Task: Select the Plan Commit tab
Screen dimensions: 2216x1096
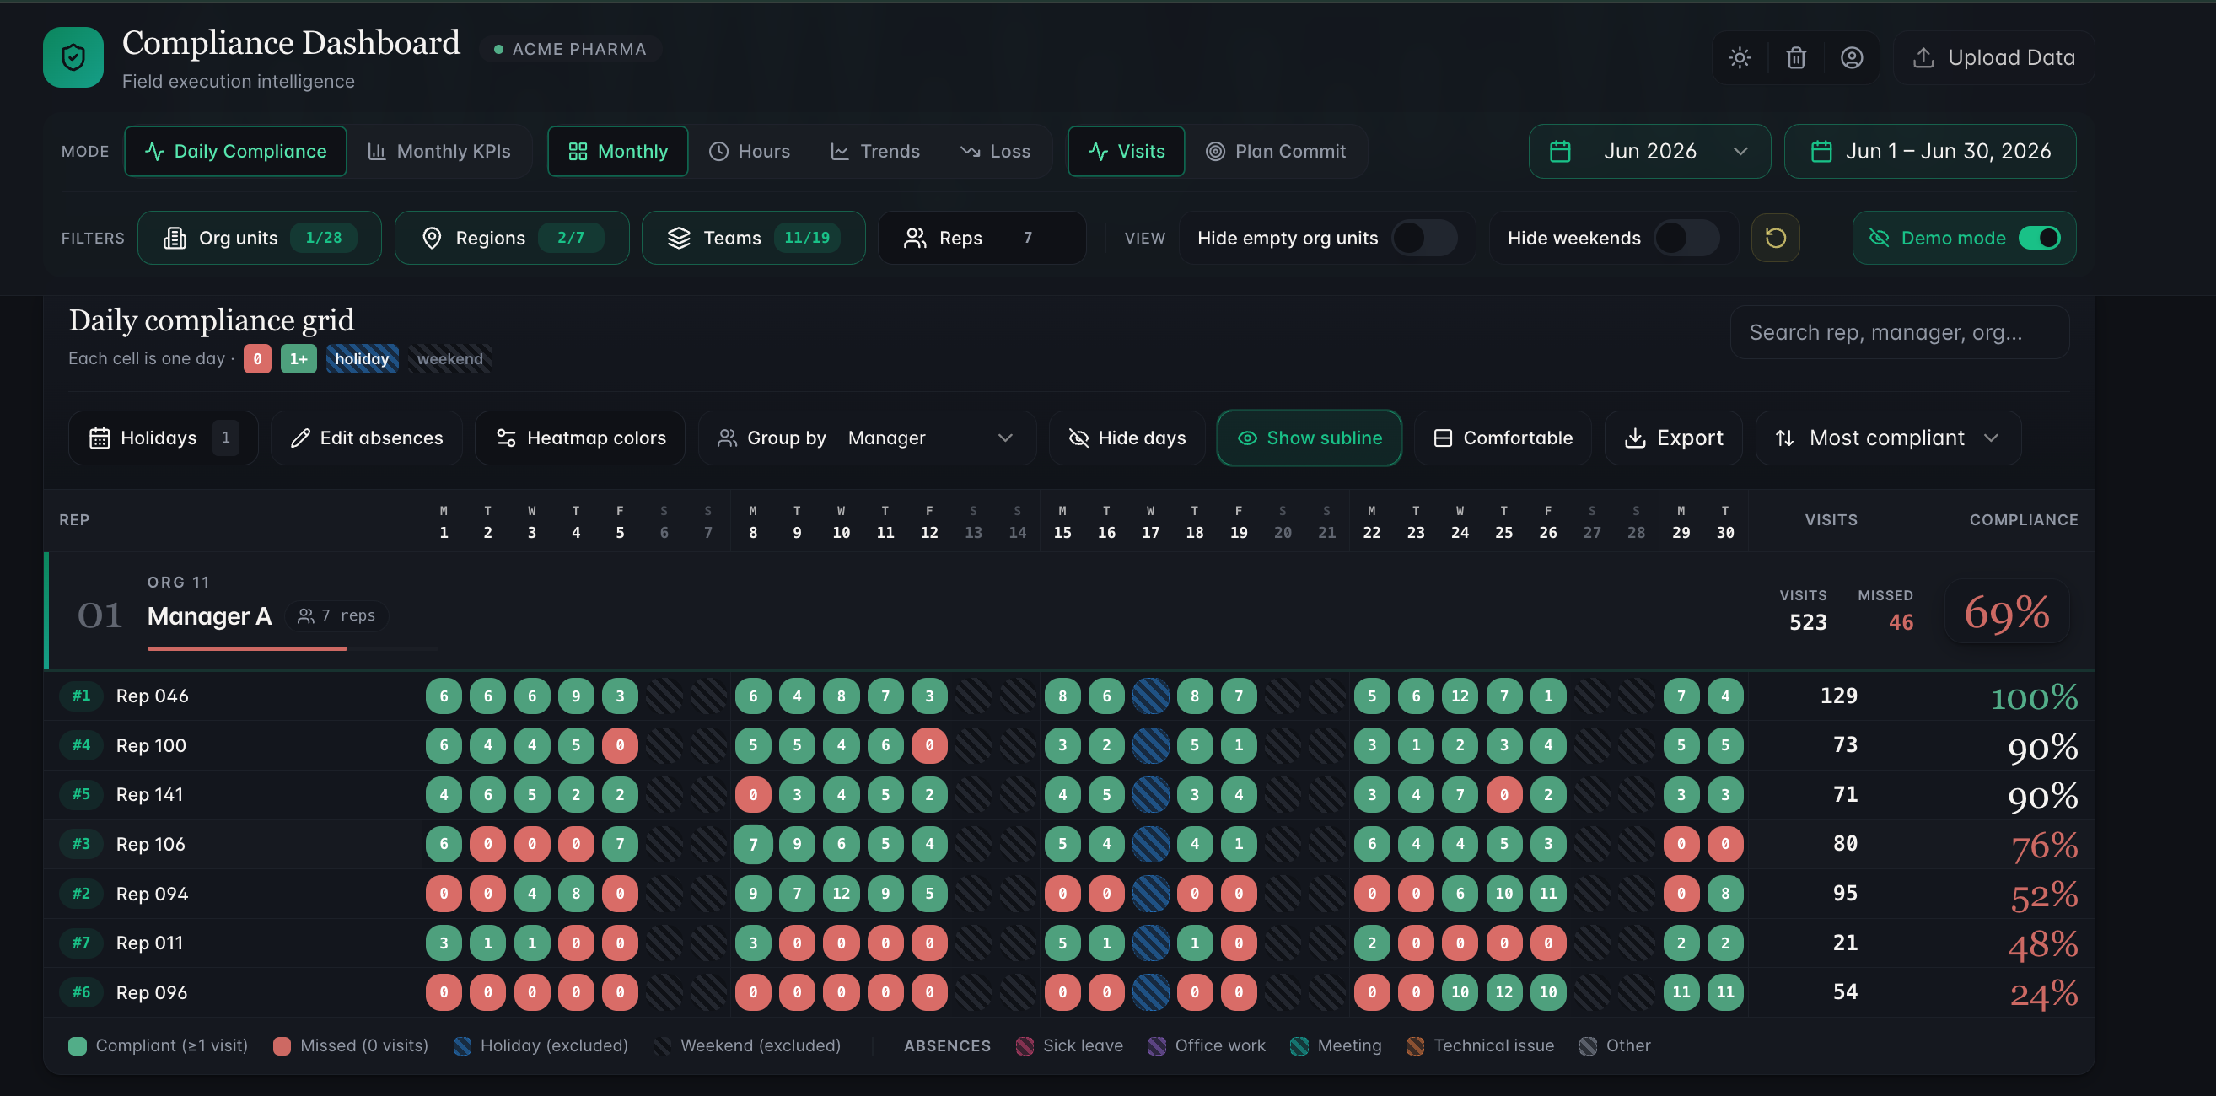Action: (1276, 152)
